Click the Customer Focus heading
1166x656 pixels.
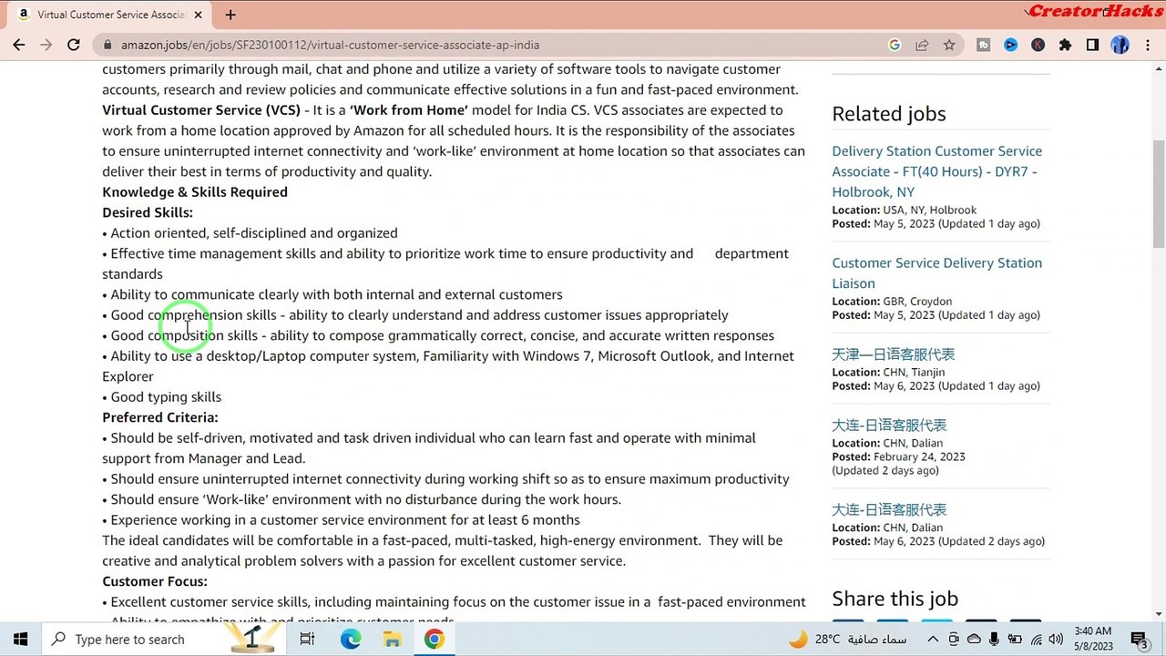(155, 581)
